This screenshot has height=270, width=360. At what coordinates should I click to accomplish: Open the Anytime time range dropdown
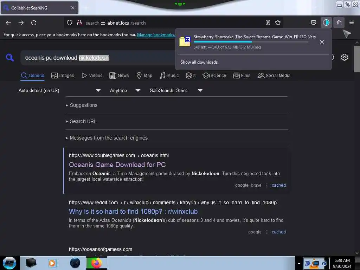click(125, 90)
